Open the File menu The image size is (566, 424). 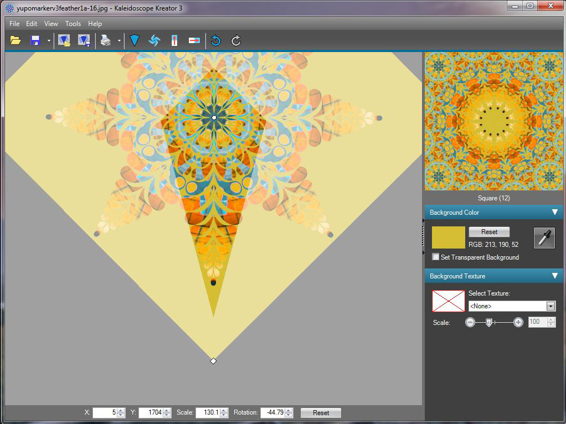pyautogui.click(x=14, y=24)
